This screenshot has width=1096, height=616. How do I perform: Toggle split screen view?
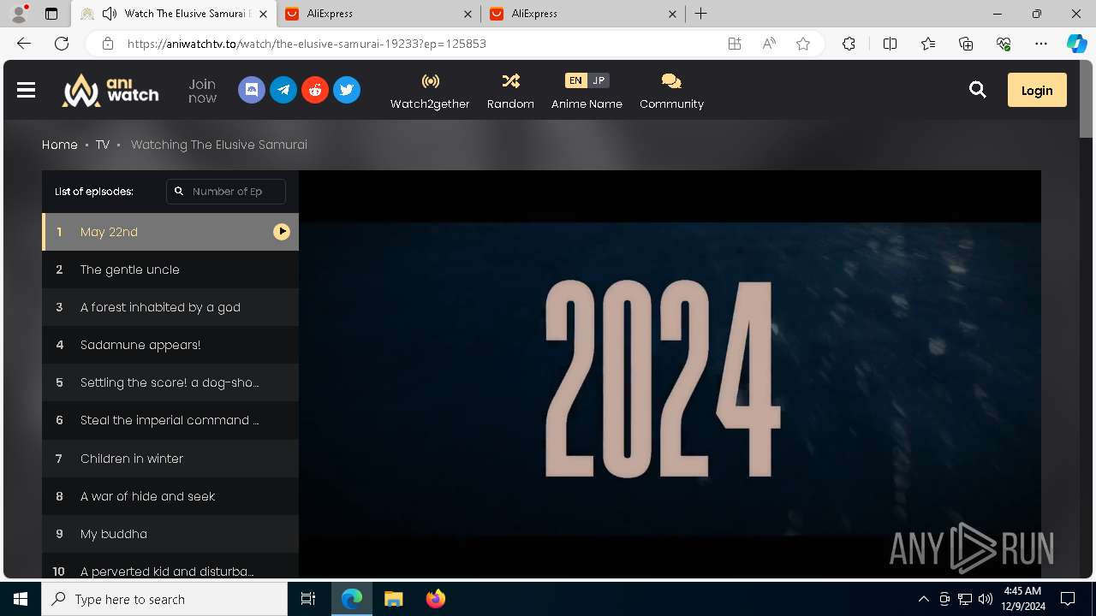[x=890, y=44]
